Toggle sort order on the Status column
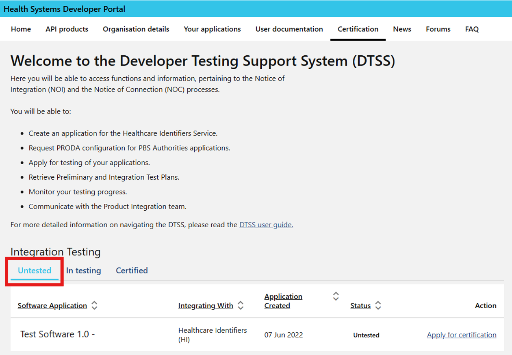 (378, 305)
